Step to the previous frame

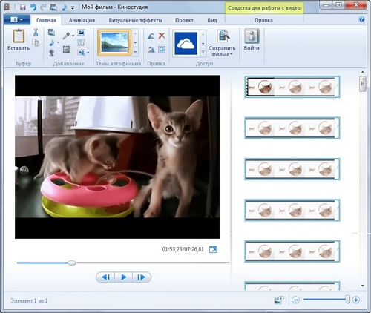[x=105, y=277]
